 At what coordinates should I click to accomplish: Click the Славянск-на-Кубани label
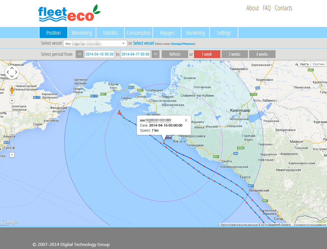tap(197, 95)
